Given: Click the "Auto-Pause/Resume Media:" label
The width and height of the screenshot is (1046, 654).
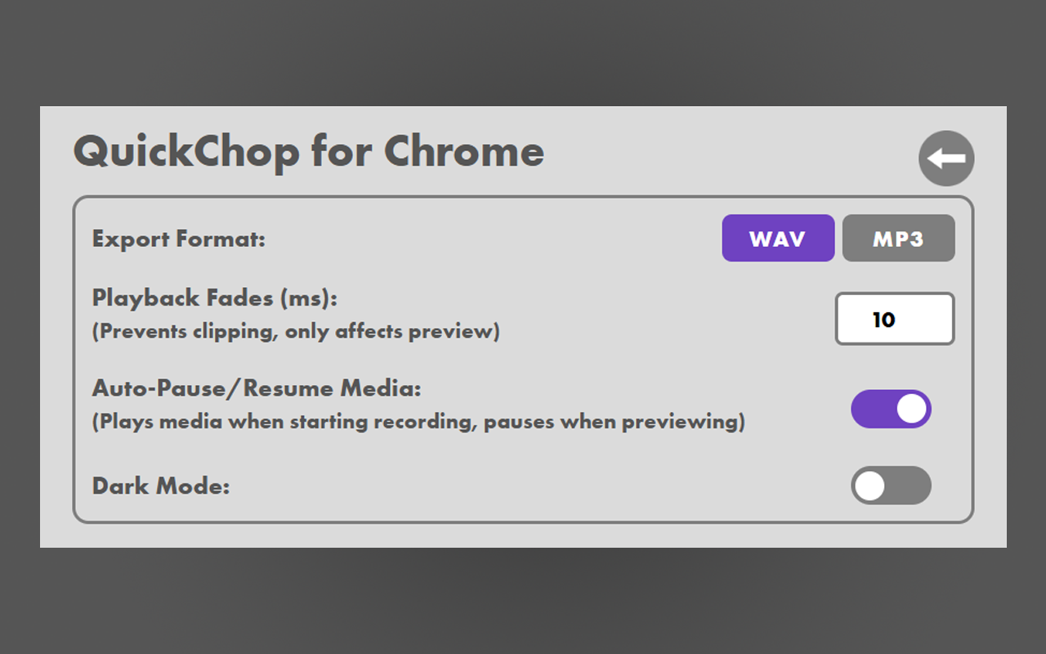Looking at the screenshot, I should pyautogui.click(x=257, y=388).
